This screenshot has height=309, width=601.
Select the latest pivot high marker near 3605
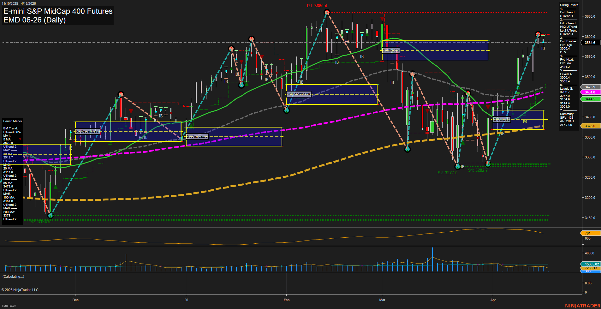coord(538,34)
